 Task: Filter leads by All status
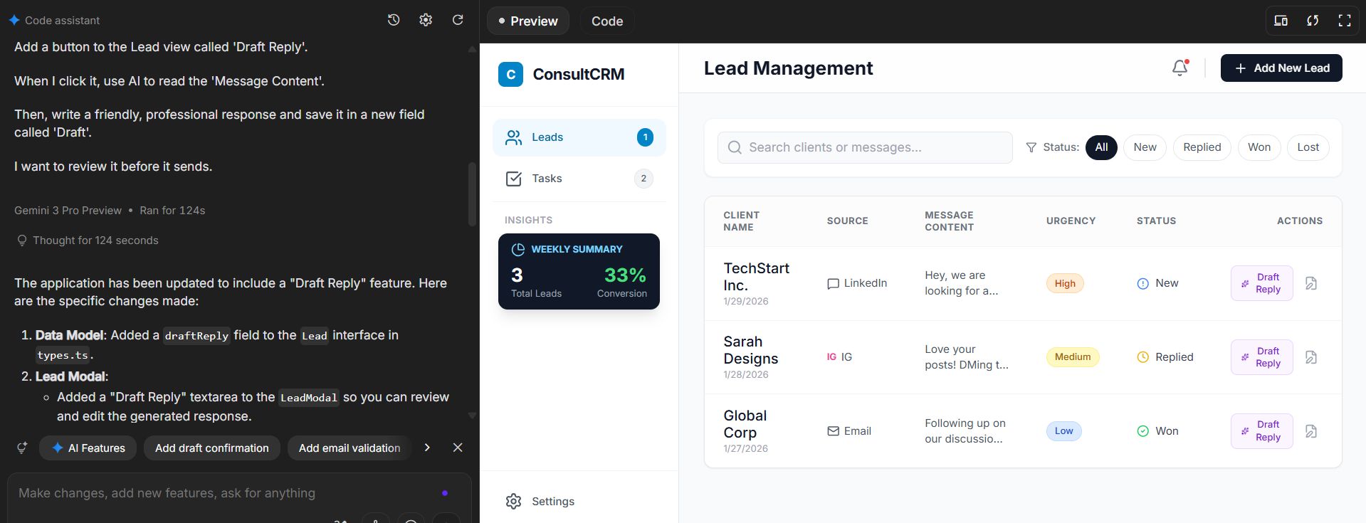click(1101, 147)
